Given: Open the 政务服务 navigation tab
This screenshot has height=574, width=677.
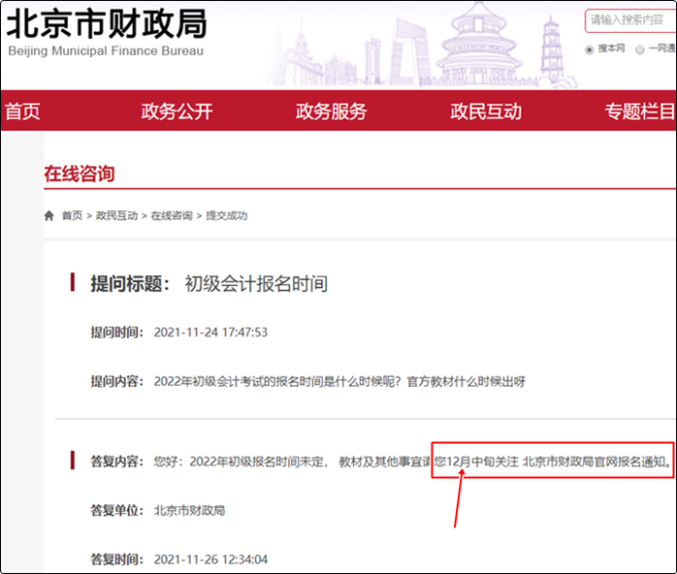Looking at the screenshot, I should pos(331,112).
